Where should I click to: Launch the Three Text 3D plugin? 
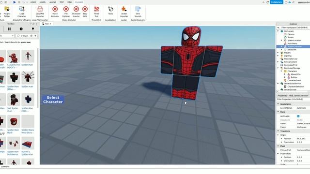[x=96, y=12]
